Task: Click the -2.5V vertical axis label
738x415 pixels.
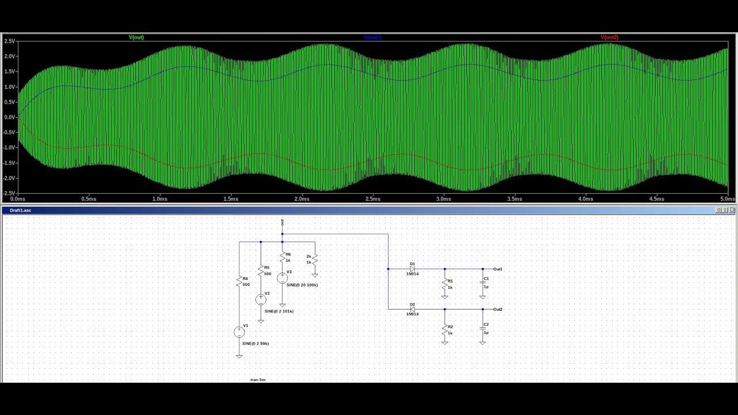Action: pos(9,193)
